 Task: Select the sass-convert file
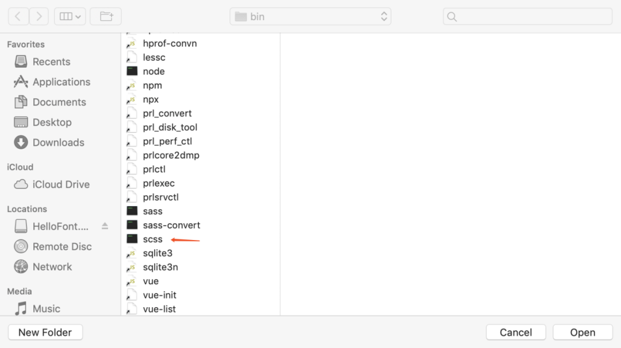171,225
